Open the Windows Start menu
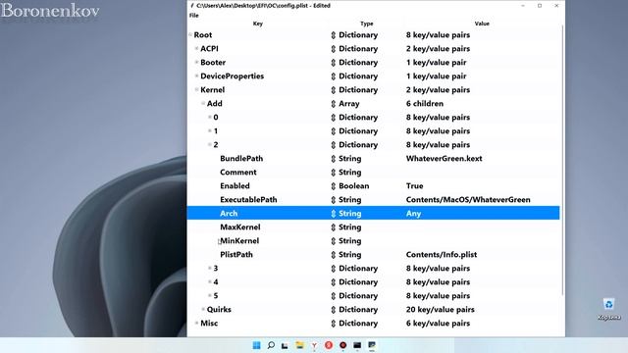628x353 pixels. 256,345
